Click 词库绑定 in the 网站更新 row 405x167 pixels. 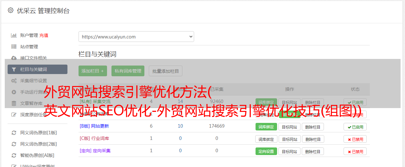pyautogui.click(x=266, y=127)
